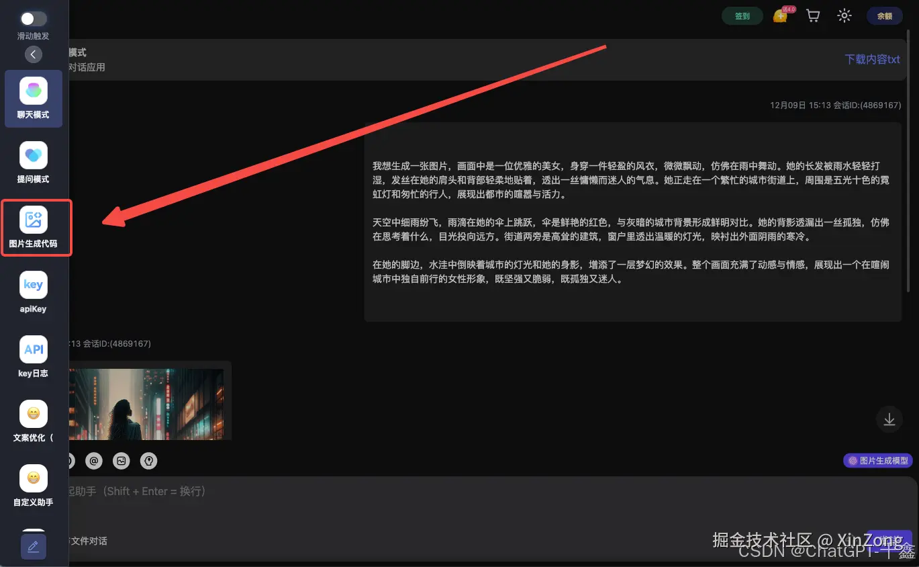This screenshot has width=919, height=567.
Task: Open 提问模式 from the sidebar
Action: (33, 163)
